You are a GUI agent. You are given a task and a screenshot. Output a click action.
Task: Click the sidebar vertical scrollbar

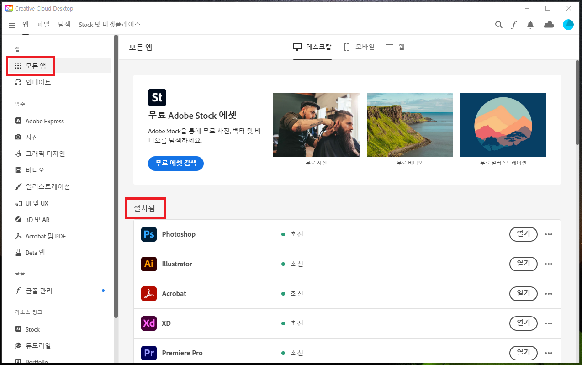point(116,176)
